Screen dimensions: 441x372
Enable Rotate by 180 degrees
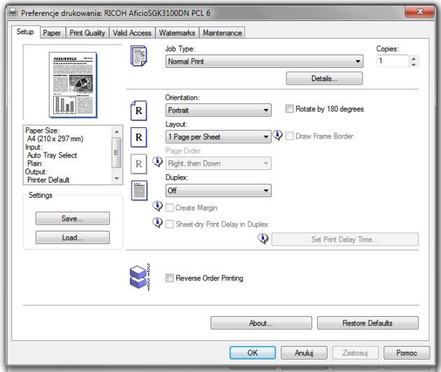coord(289,109)
